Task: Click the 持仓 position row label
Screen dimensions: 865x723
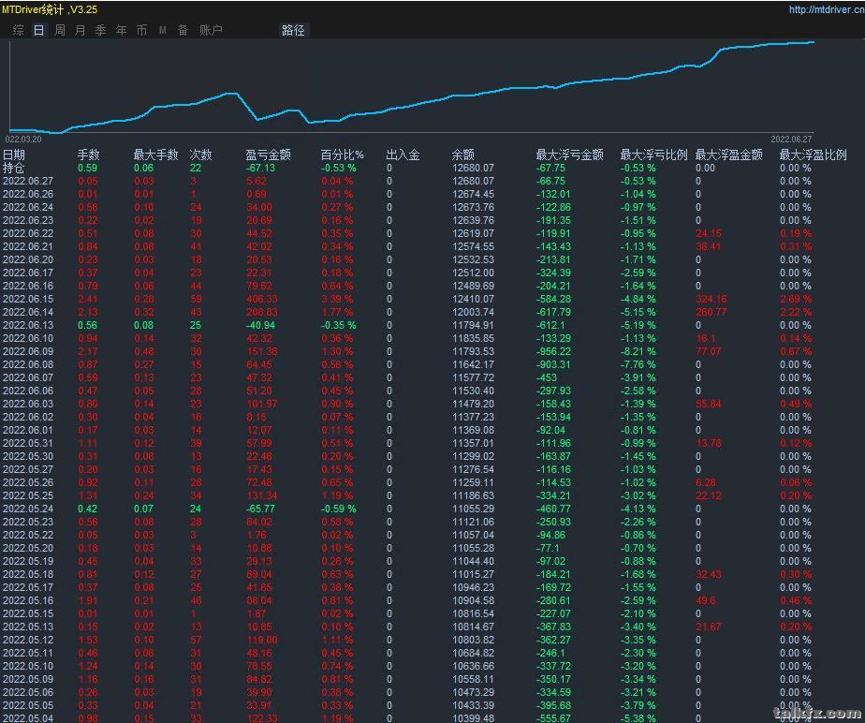Action: [14, 168]
